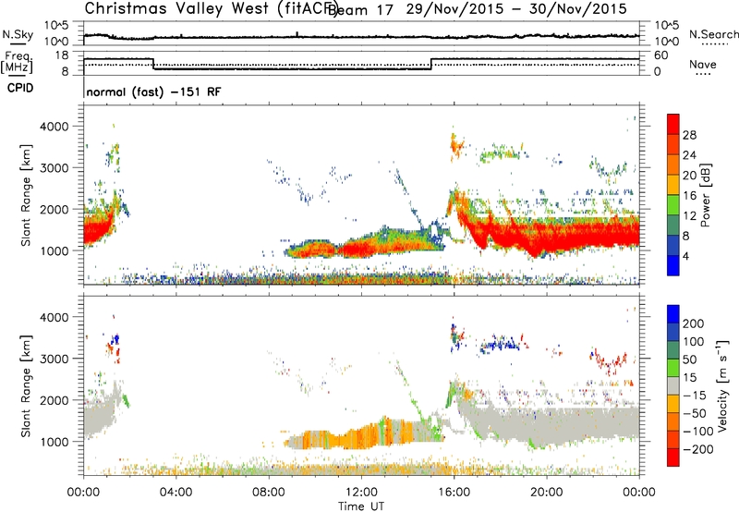
Task: Click the gray segment of velocity colorbar
Action: pos(673,386)
